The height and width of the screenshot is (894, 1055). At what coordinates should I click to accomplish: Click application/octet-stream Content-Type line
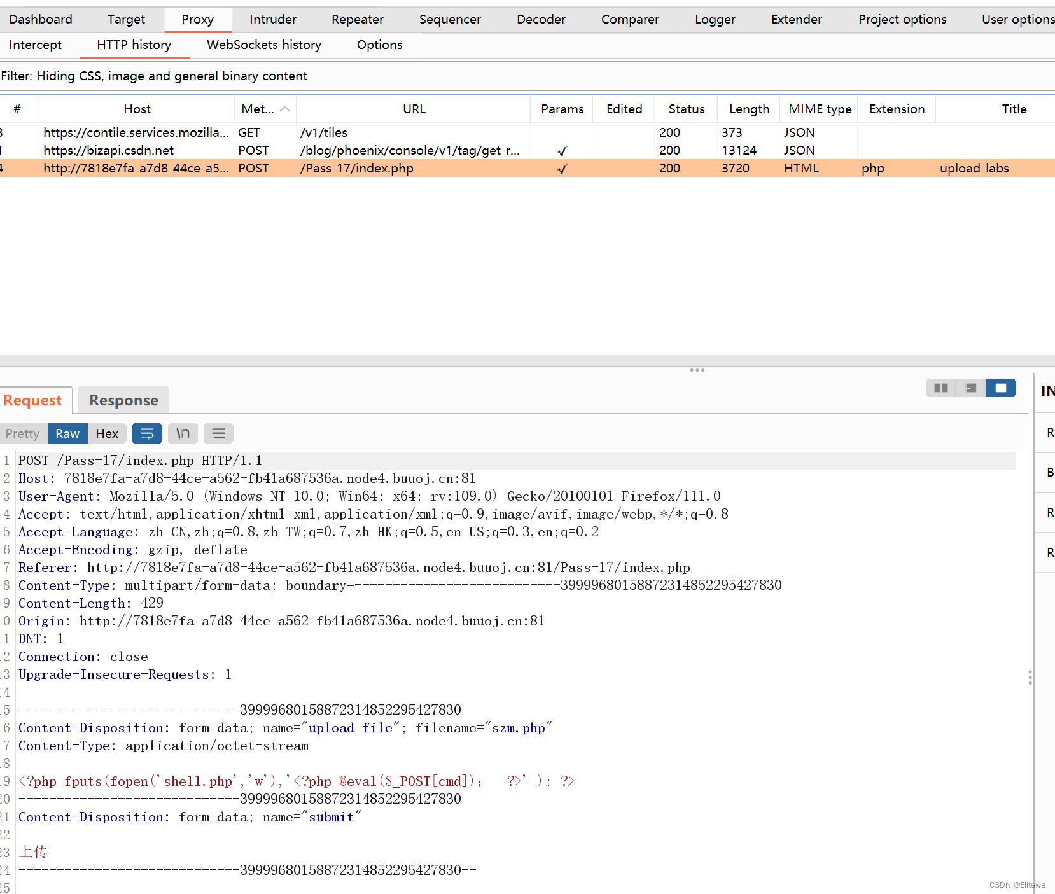pyautogui.click(x=164, y=746)
